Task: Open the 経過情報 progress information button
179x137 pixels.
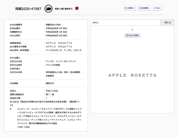Action: tap(144, 8)
